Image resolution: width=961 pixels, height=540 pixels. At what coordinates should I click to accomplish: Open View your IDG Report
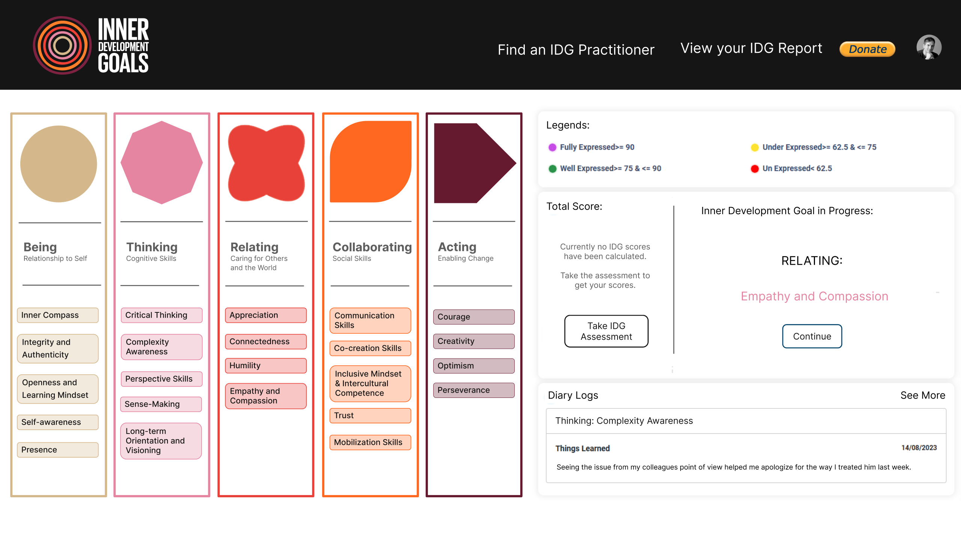(751, 48)
